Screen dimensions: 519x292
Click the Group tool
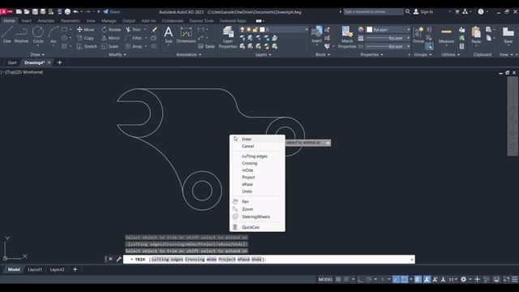(418, 35)
